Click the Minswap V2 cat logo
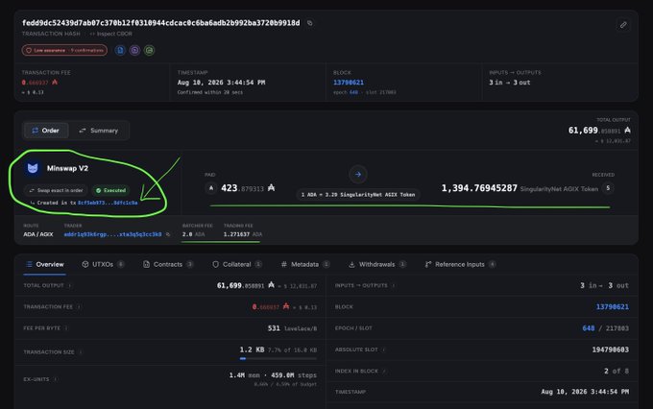Screen dimensions: 653x409 [33, 168]
